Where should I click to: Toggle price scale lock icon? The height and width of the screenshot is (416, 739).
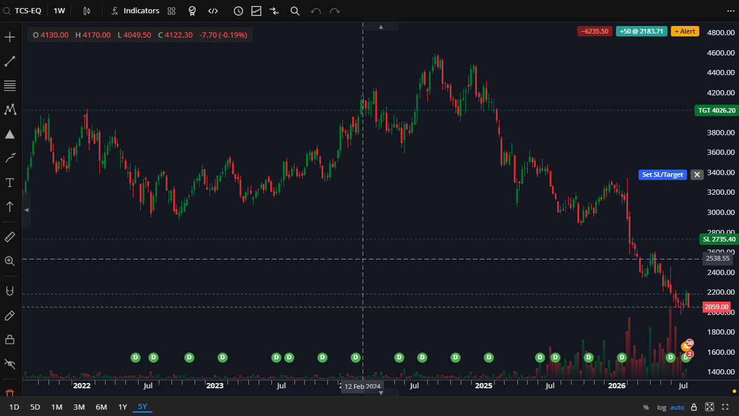[694, 407]
